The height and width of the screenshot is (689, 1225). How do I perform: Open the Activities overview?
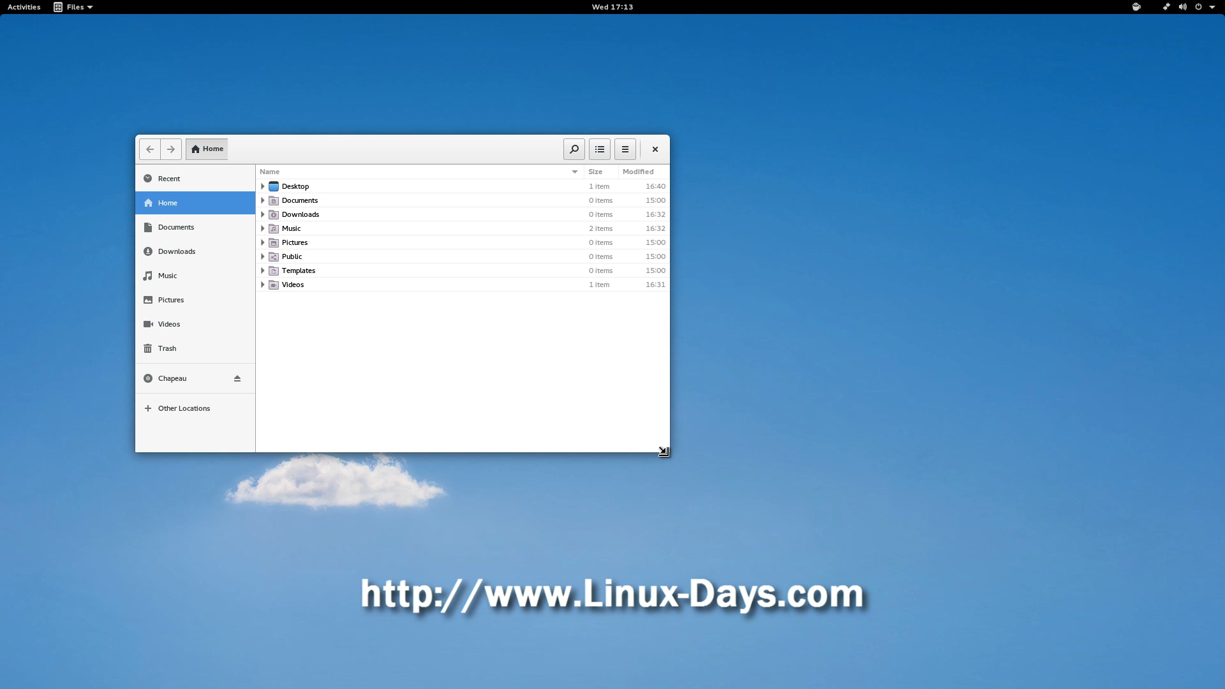(x=24, y=7)
